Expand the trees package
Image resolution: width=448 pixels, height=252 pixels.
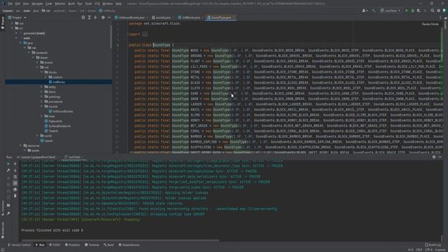click(x=42, y=116)
